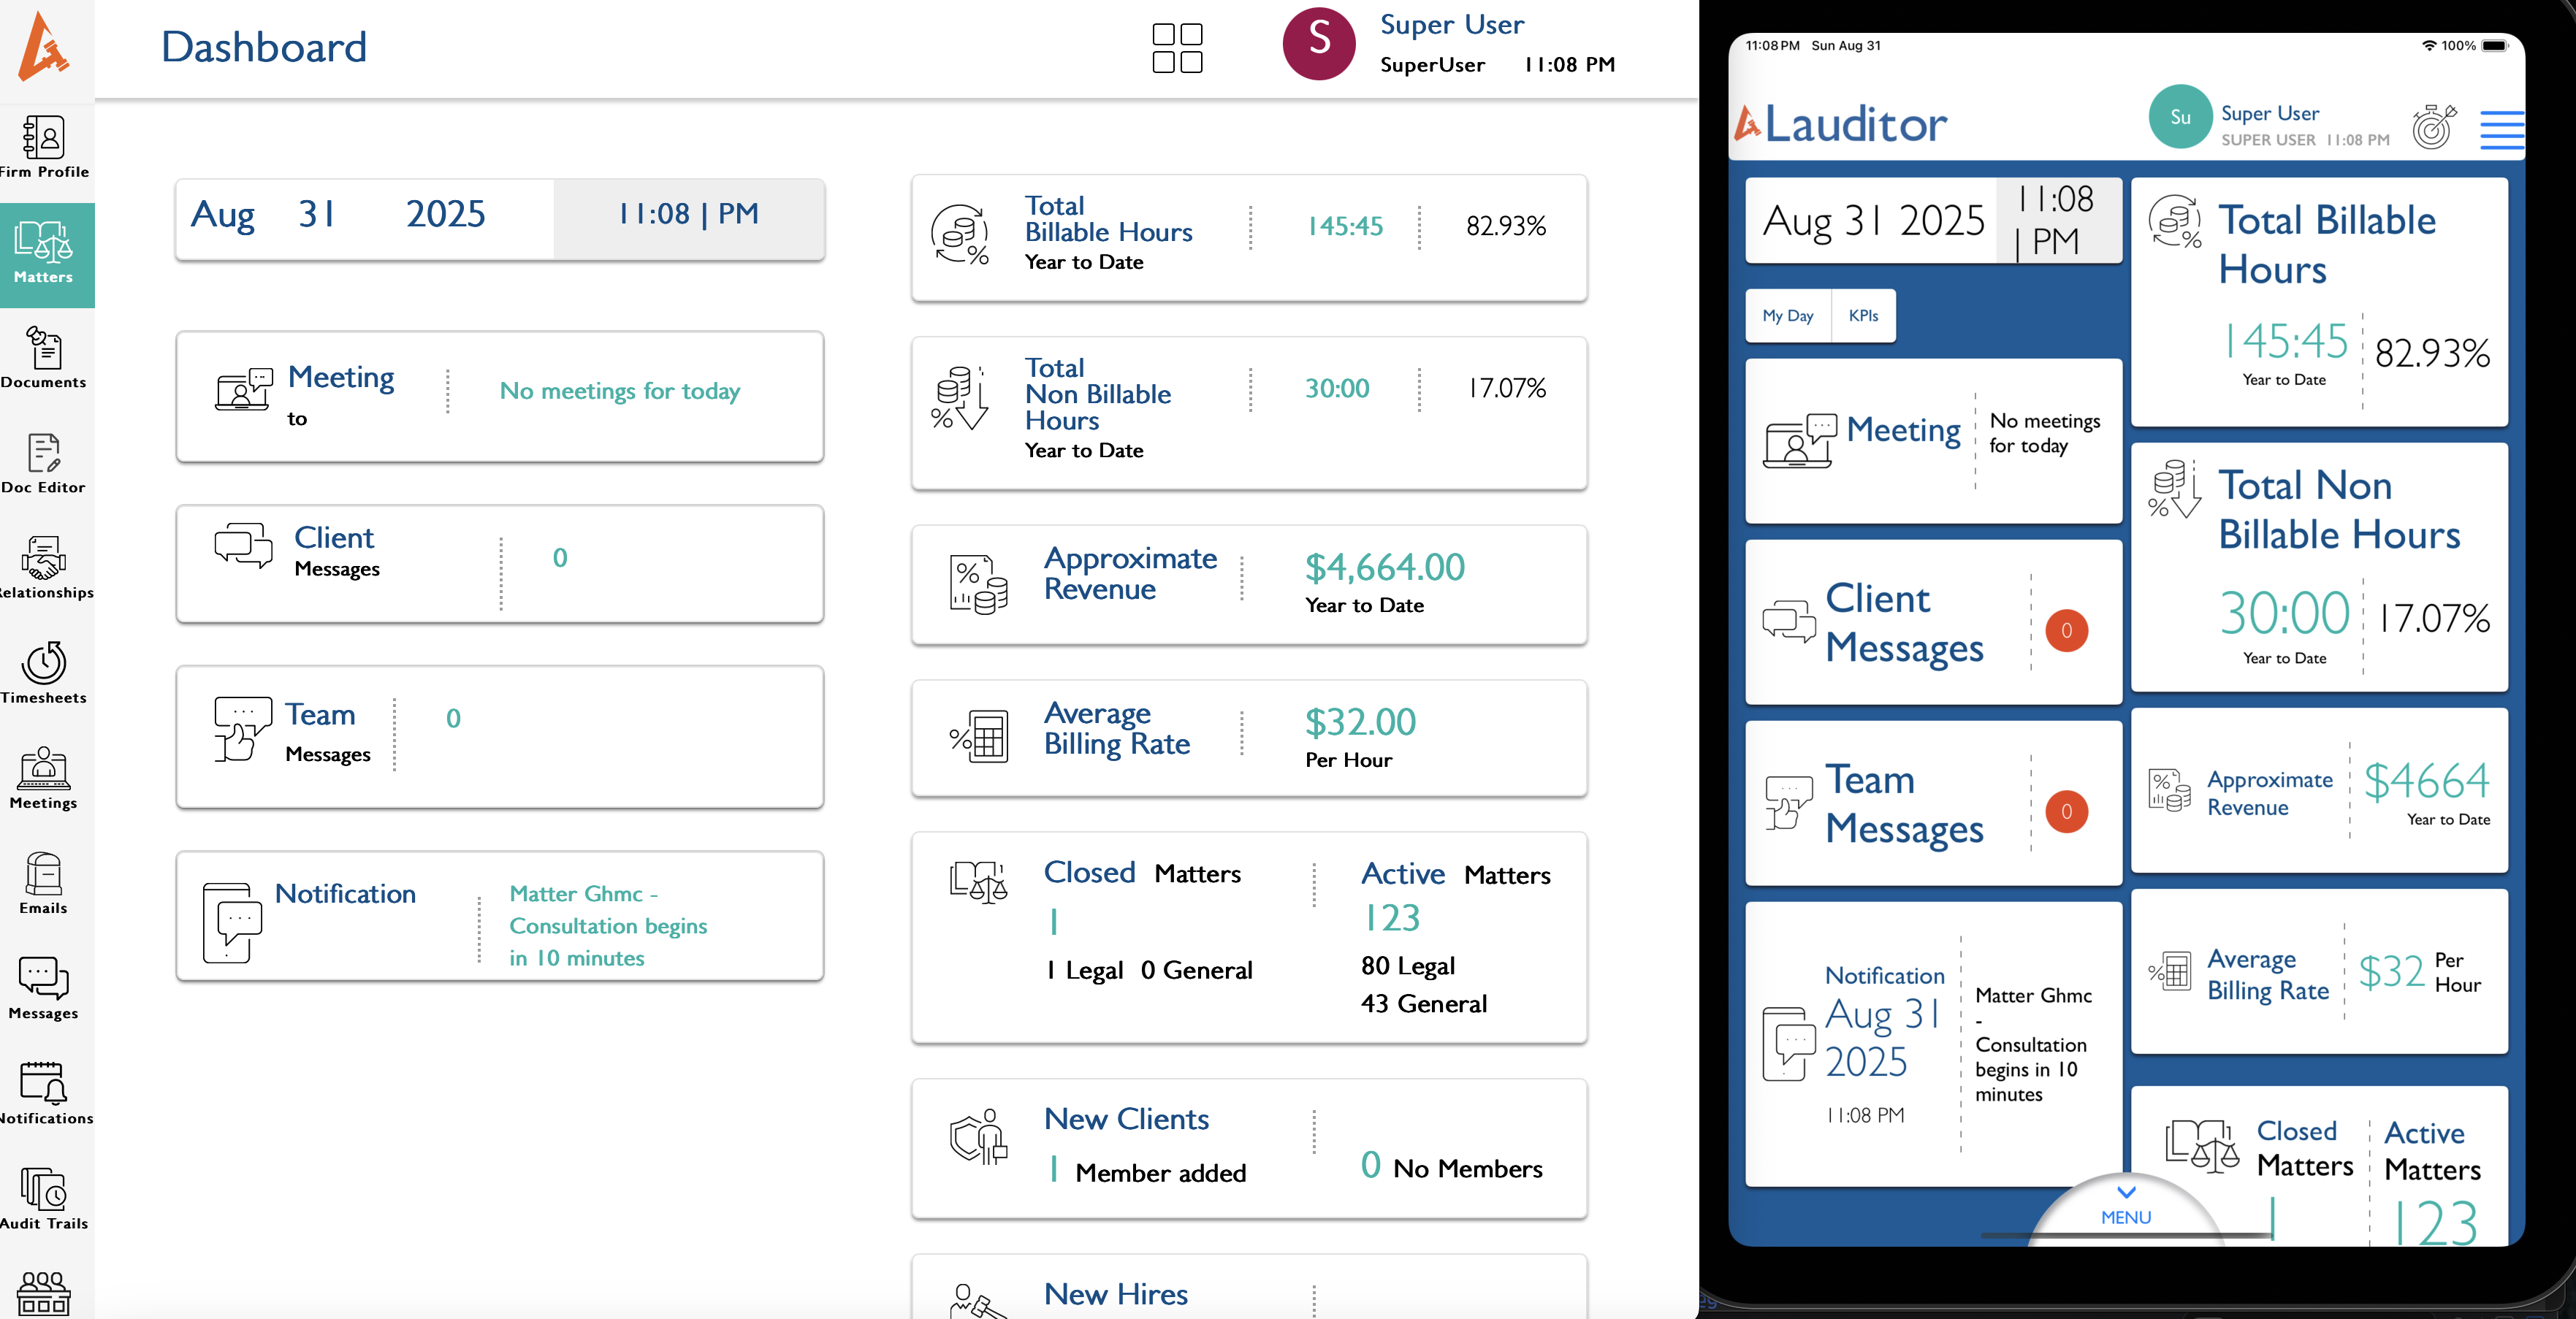Click the target goal icon on tablet
The image size is (2576, 1319).
2434,127
